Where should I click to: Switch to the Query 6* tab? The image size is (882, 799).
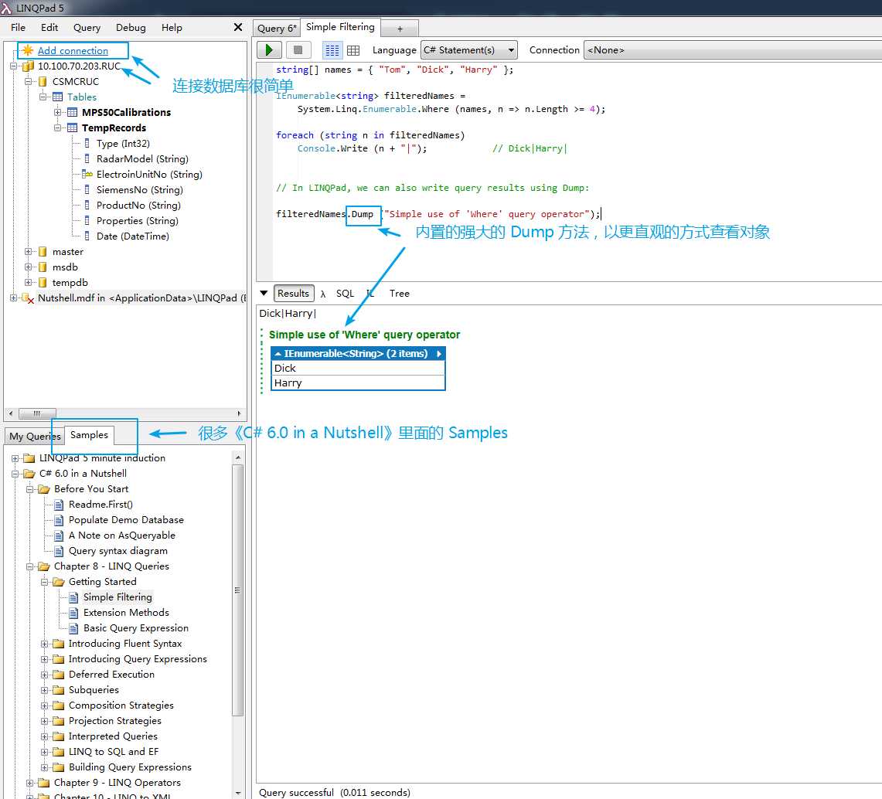pos(276,28)
